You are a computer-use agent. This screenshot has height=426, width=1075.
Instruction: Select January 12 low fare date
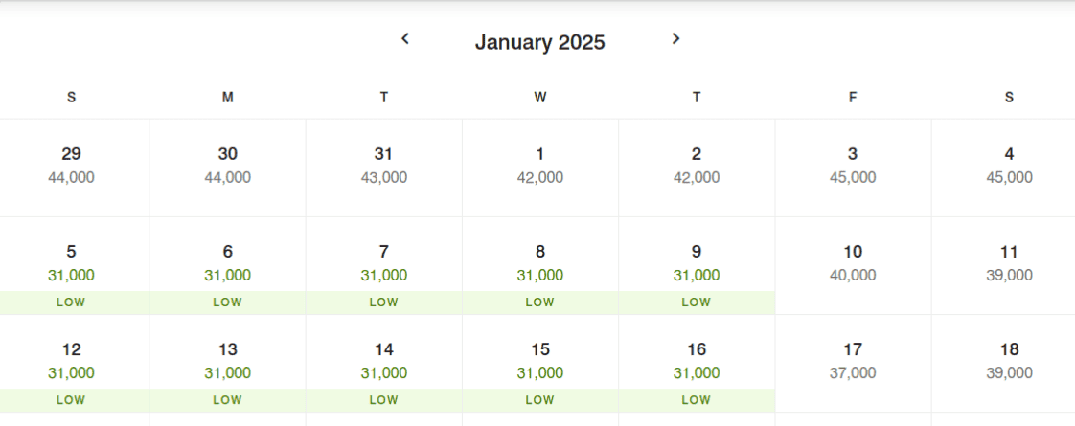(x=71, y=364)
